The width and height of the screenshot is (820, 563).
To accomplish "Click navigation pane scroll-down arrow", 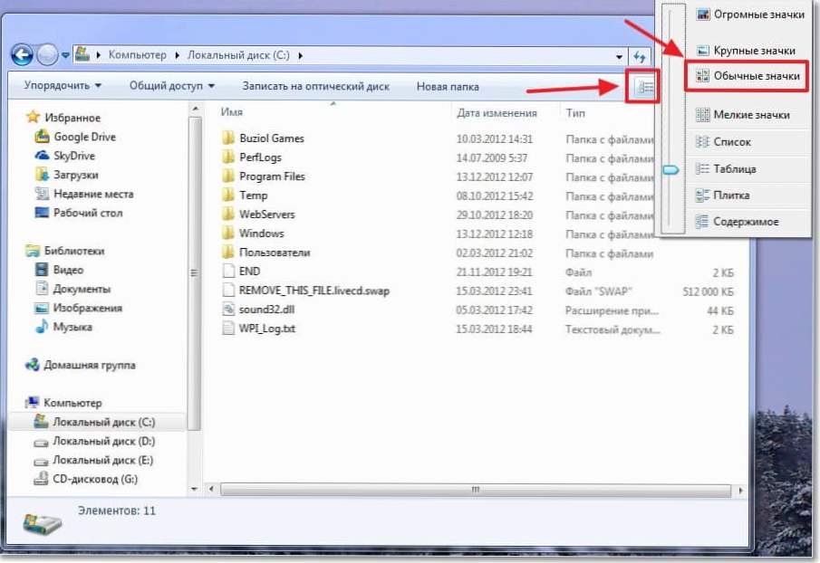I will click(x=195, y=489).
